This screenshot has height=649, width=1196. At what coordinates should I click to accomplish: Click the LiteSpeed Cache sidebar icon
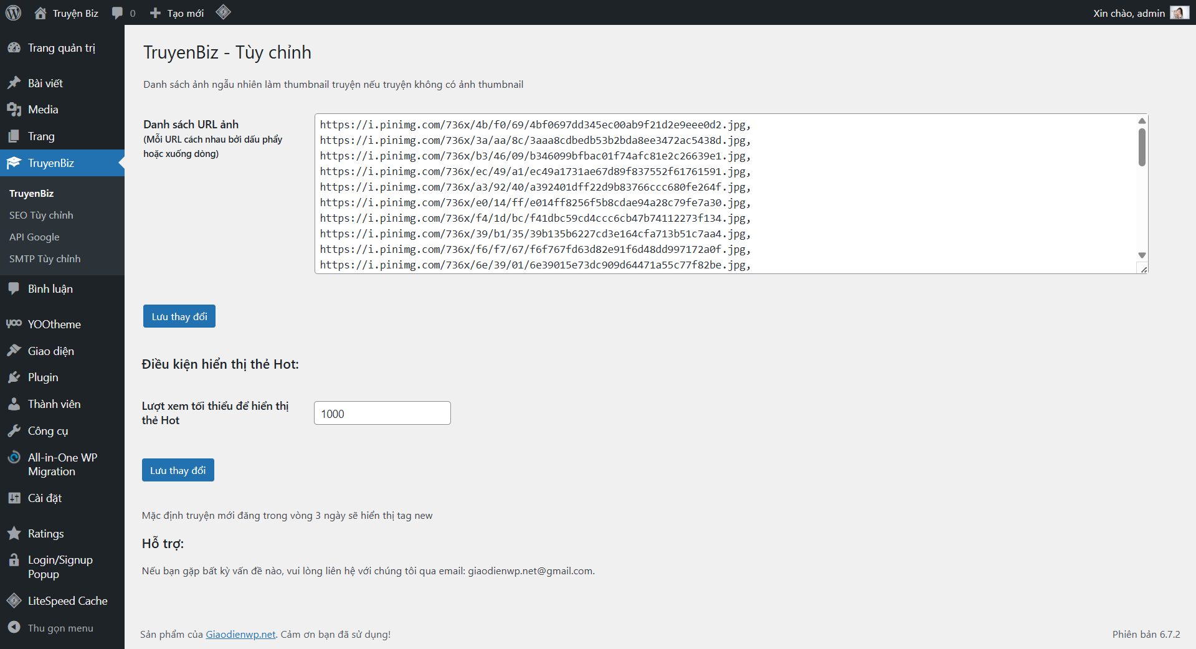(14, 601)
